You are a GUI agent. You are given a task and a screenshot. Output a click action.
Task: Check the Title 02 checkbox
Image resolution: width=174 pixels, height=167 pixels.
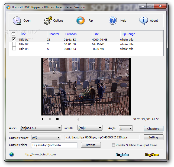pyautogui.click(x=14, y=44)
